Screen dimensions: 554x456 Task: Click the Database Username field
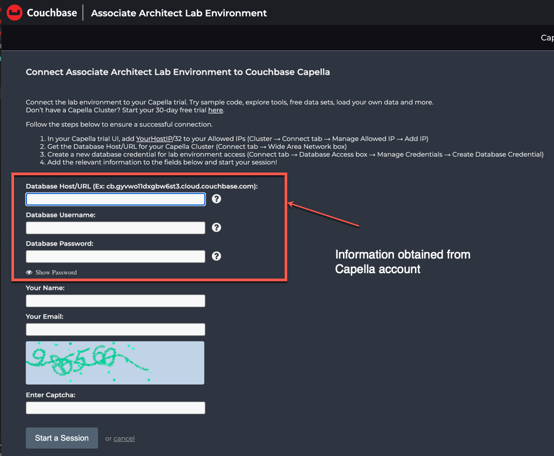coord(116,228)
